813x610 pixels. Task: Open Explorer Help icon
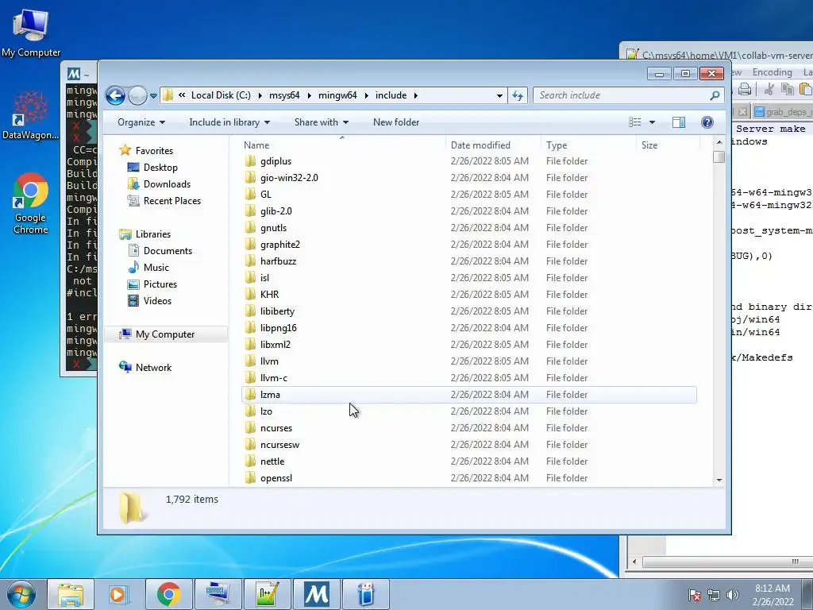tap(707, 122)
